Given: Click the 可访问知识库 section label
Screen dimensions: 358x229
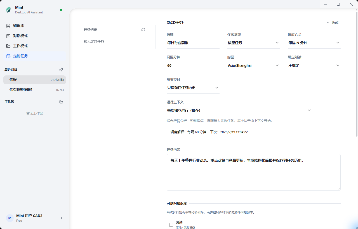Looking at the screenshot, I should click(177, 204).
